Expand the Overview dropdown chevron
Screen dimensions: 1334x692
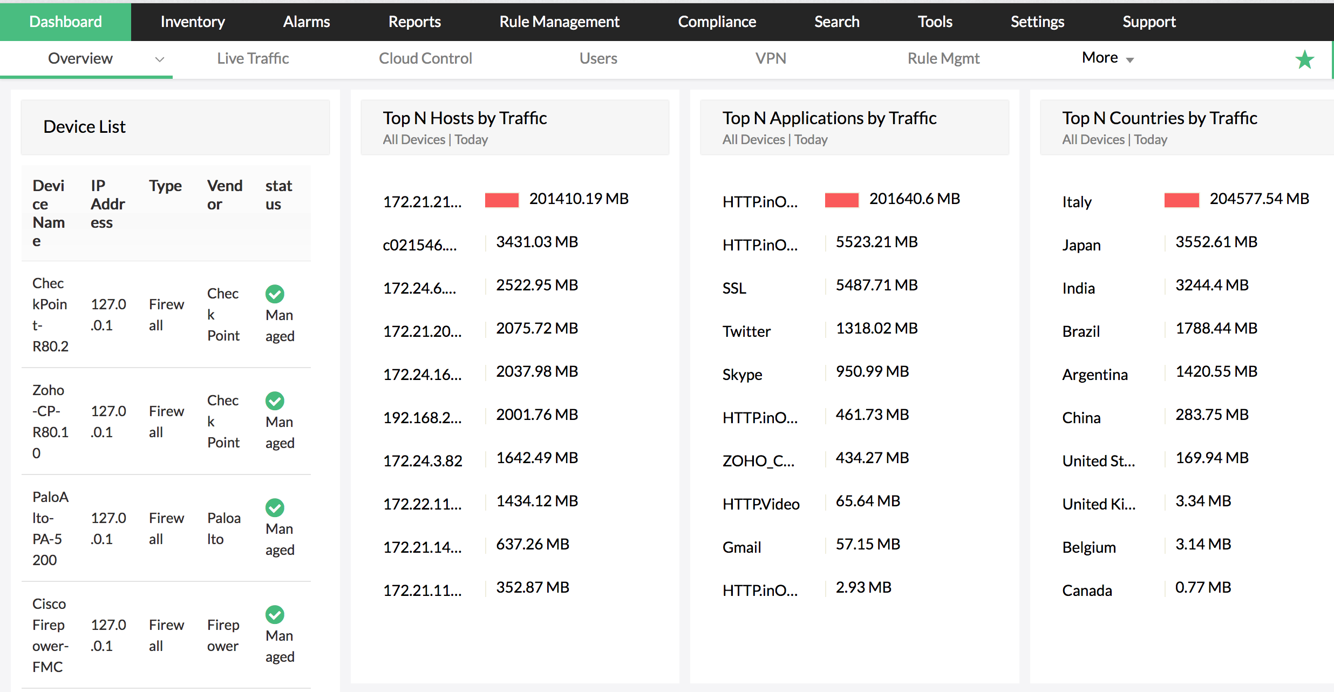point(159,59)
